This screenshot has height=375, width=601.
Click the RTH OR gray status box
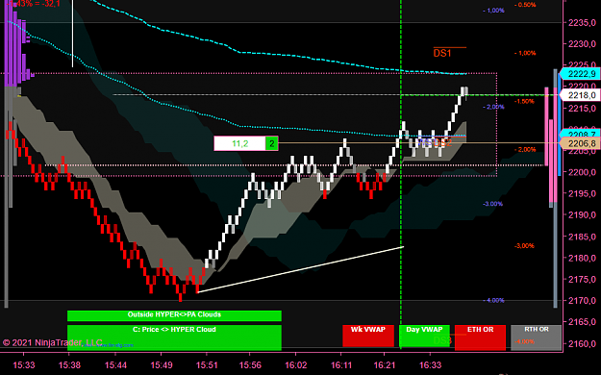[x=536, y=337]
